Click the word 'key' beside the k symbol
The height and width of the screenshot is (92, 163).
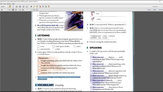click(98, 14)
